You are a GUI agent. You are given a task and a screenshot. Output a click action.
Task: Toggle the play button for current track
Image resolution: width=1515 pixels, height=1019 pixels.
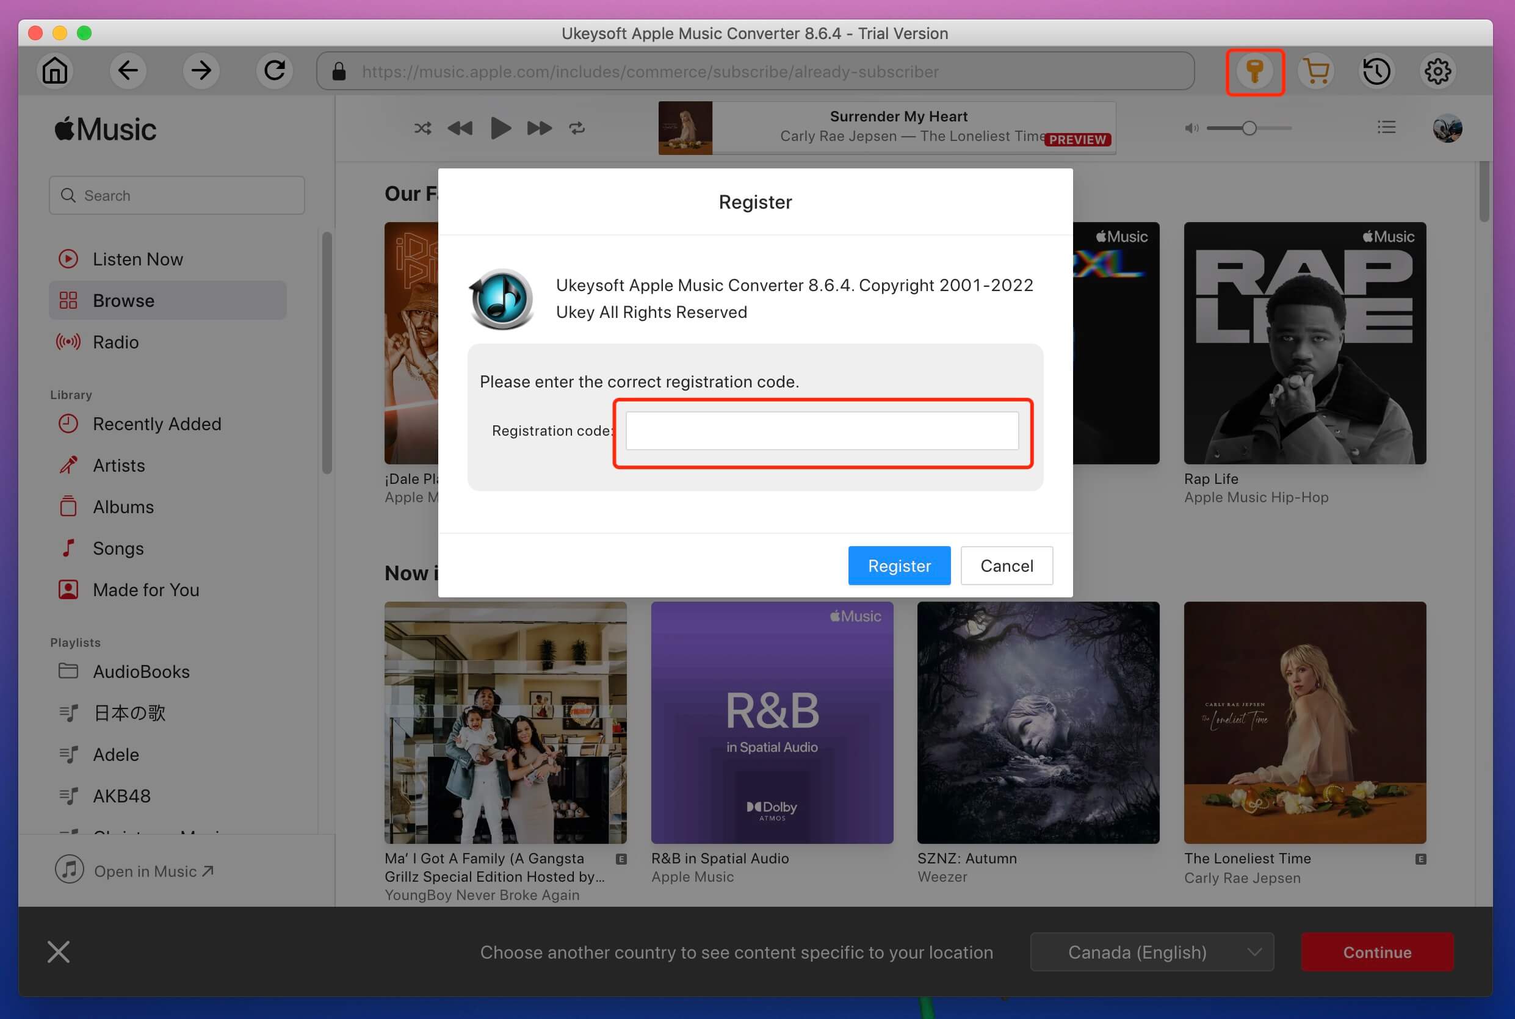coord(499,129)
